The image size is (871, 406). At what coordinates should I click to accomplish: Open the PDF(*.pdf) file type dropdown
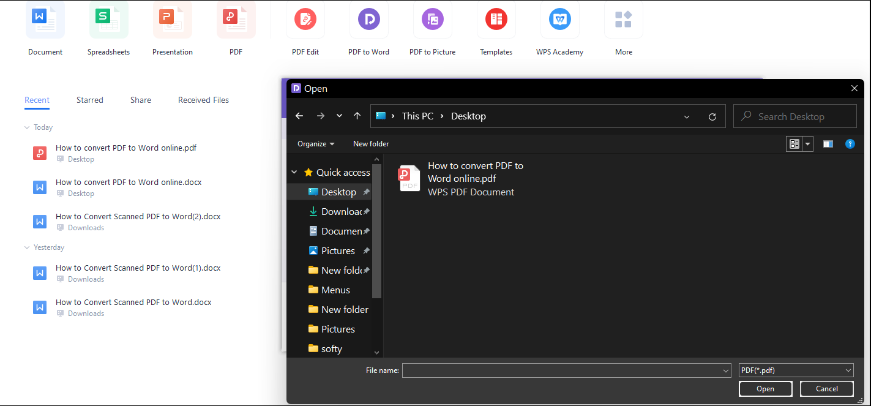tap(796, 370)
